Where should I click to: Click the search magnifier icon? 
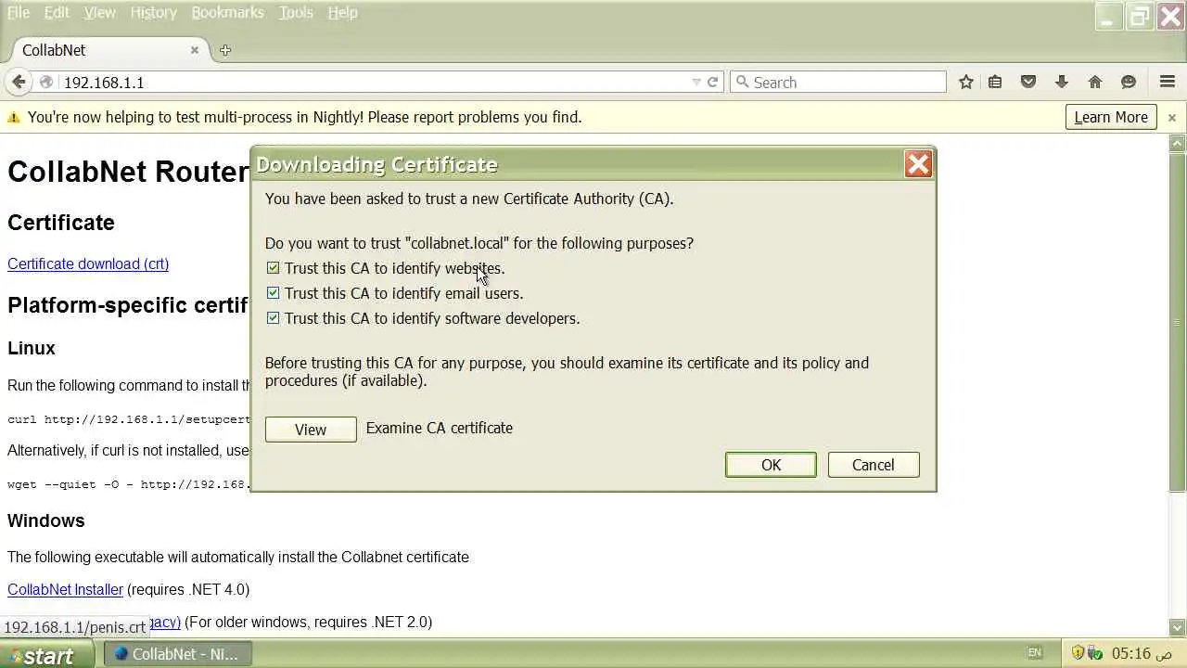[742, 83]
